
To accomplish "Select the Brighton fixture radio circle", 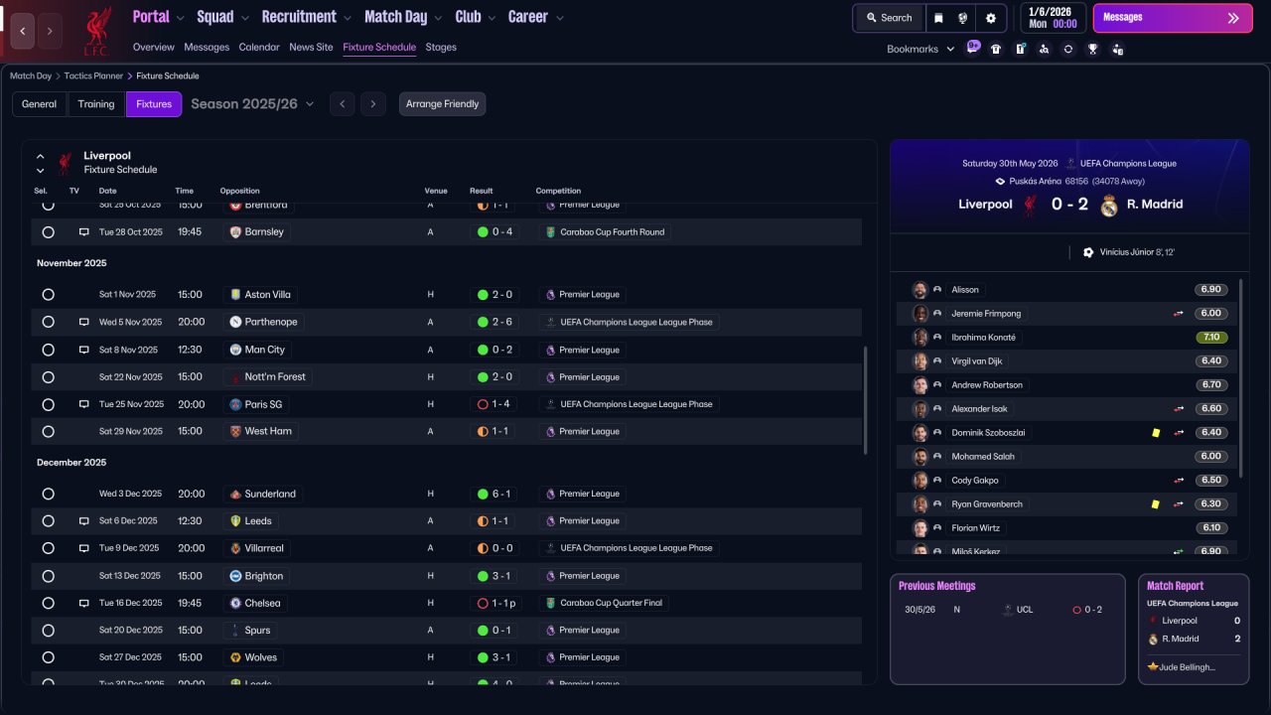I will pyautogui.click(x=48, y=576).
